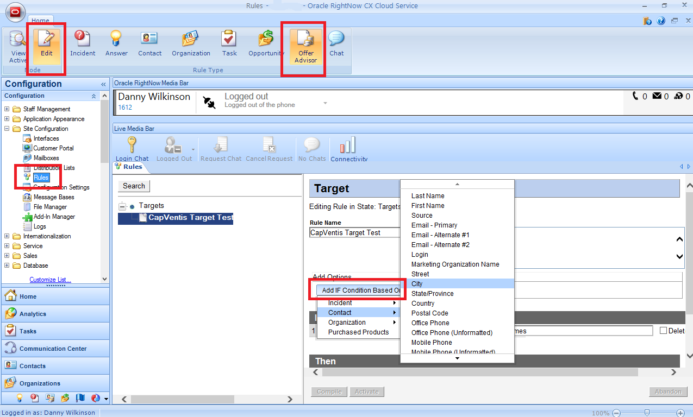Open the logged out phone status dropdown
This screenshot has height=417, width=693.
pyautogui.click(x=325, y=103)
